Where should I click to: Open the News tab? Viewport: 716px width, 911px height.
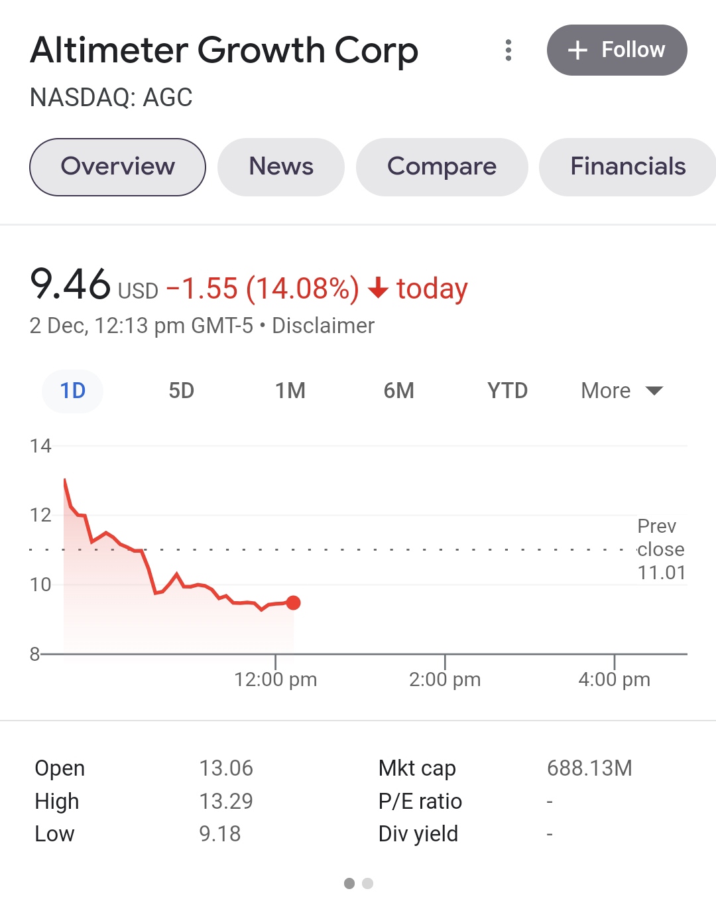[281, 167]
